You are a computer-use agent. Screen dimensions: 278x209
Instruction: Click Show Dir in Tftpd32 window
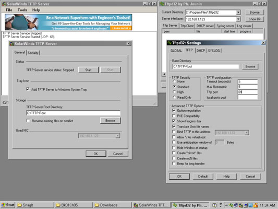click(255, 19)
